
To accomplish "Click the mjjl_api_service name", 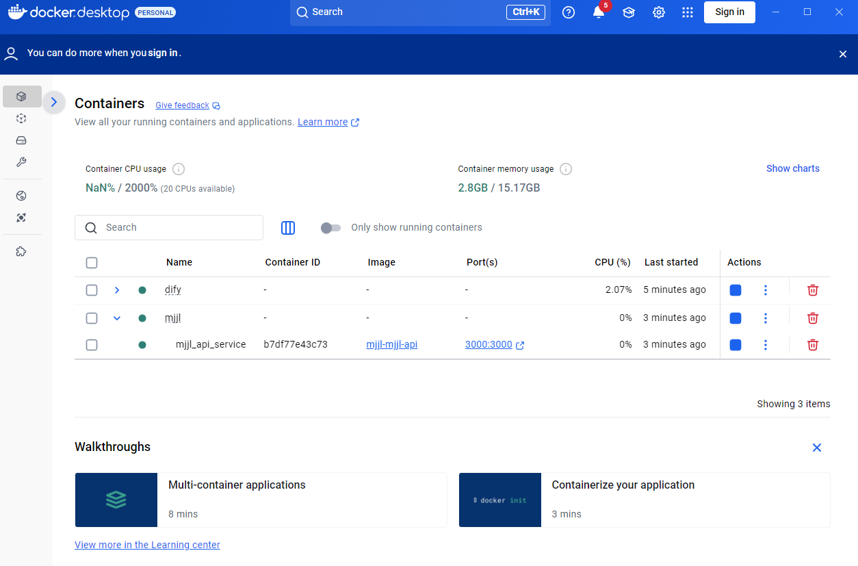I will (x=211, y=345).
